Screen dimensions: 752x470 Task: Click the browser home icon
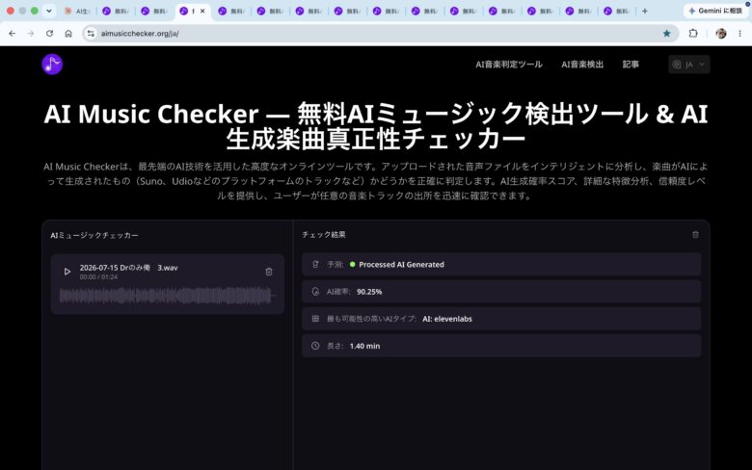(68, 34)
